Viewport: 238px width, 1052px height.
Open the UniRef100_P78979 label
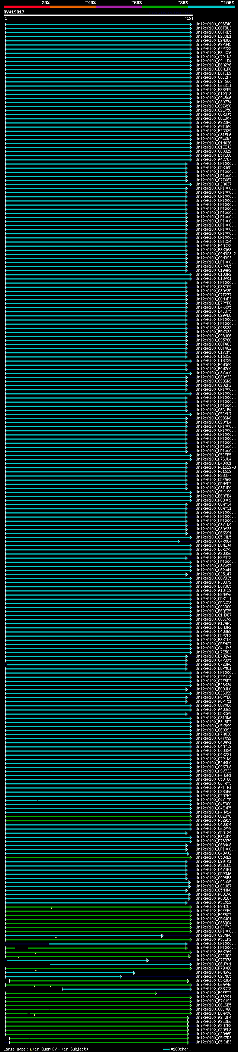tap(213, 841)
